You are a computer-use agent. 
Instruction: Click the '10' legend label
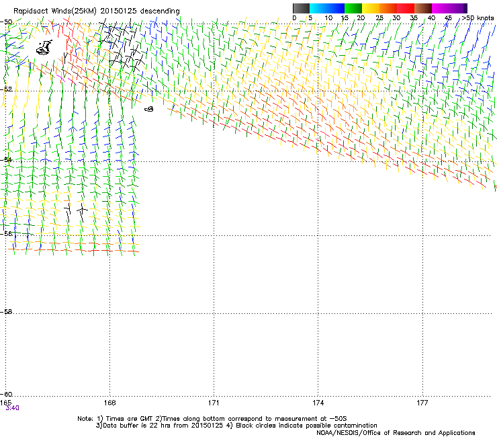tap(328, 18)
